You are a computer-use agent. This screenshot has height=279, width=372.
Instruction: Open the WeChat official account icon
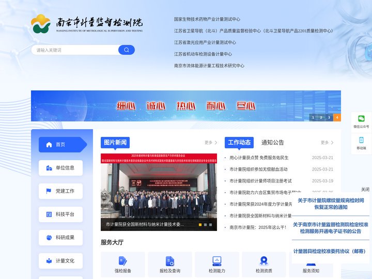[361, 119]
